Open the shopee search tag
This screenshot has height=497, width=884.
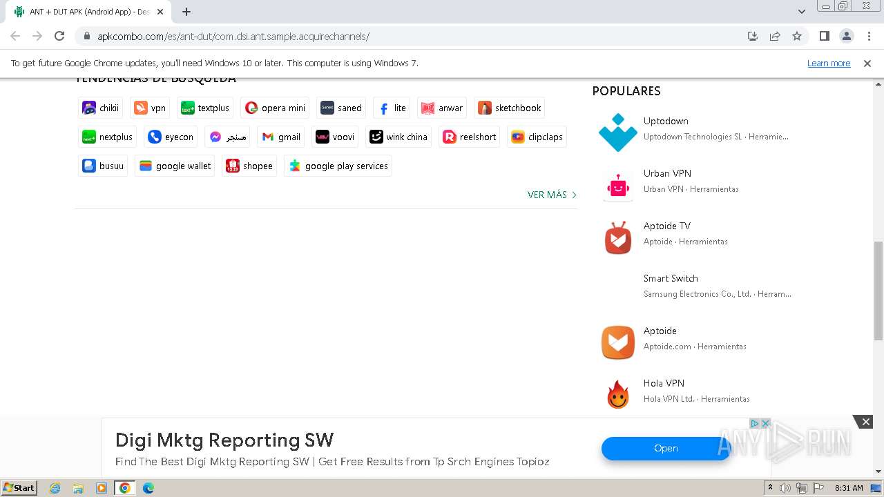pyautogui.click(x=249, y=166)
